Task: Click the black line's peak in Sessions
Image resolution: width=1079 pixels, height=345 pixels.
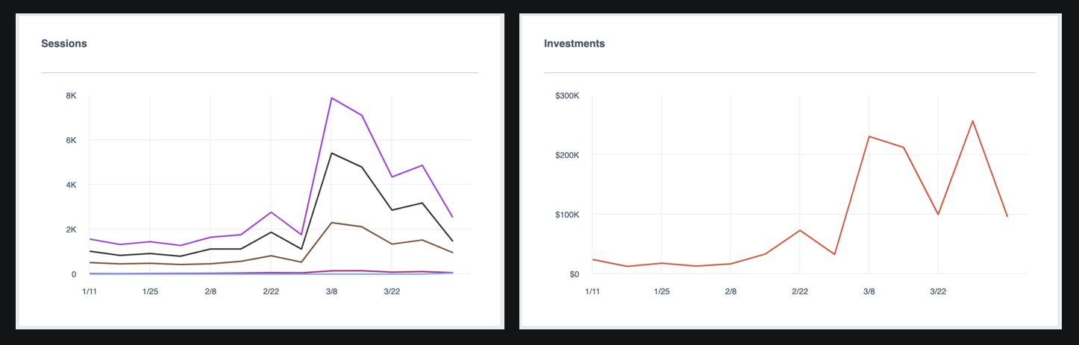Action: (331, 153)
